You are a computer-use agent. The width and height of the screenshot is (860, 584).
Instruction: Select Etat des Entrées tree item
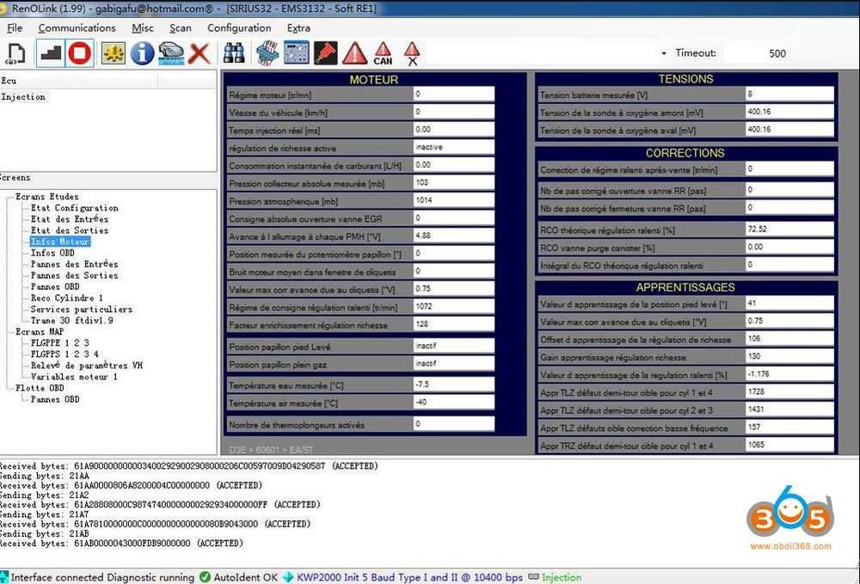[70, 219]
